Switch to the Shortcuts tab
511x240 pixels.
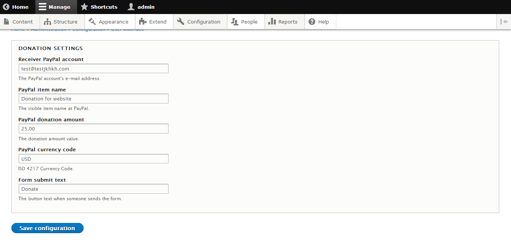click(100, 6)
